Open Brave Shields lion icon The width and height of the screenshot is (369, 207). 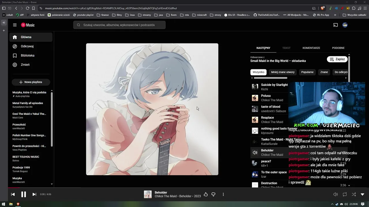coord(323,8)
